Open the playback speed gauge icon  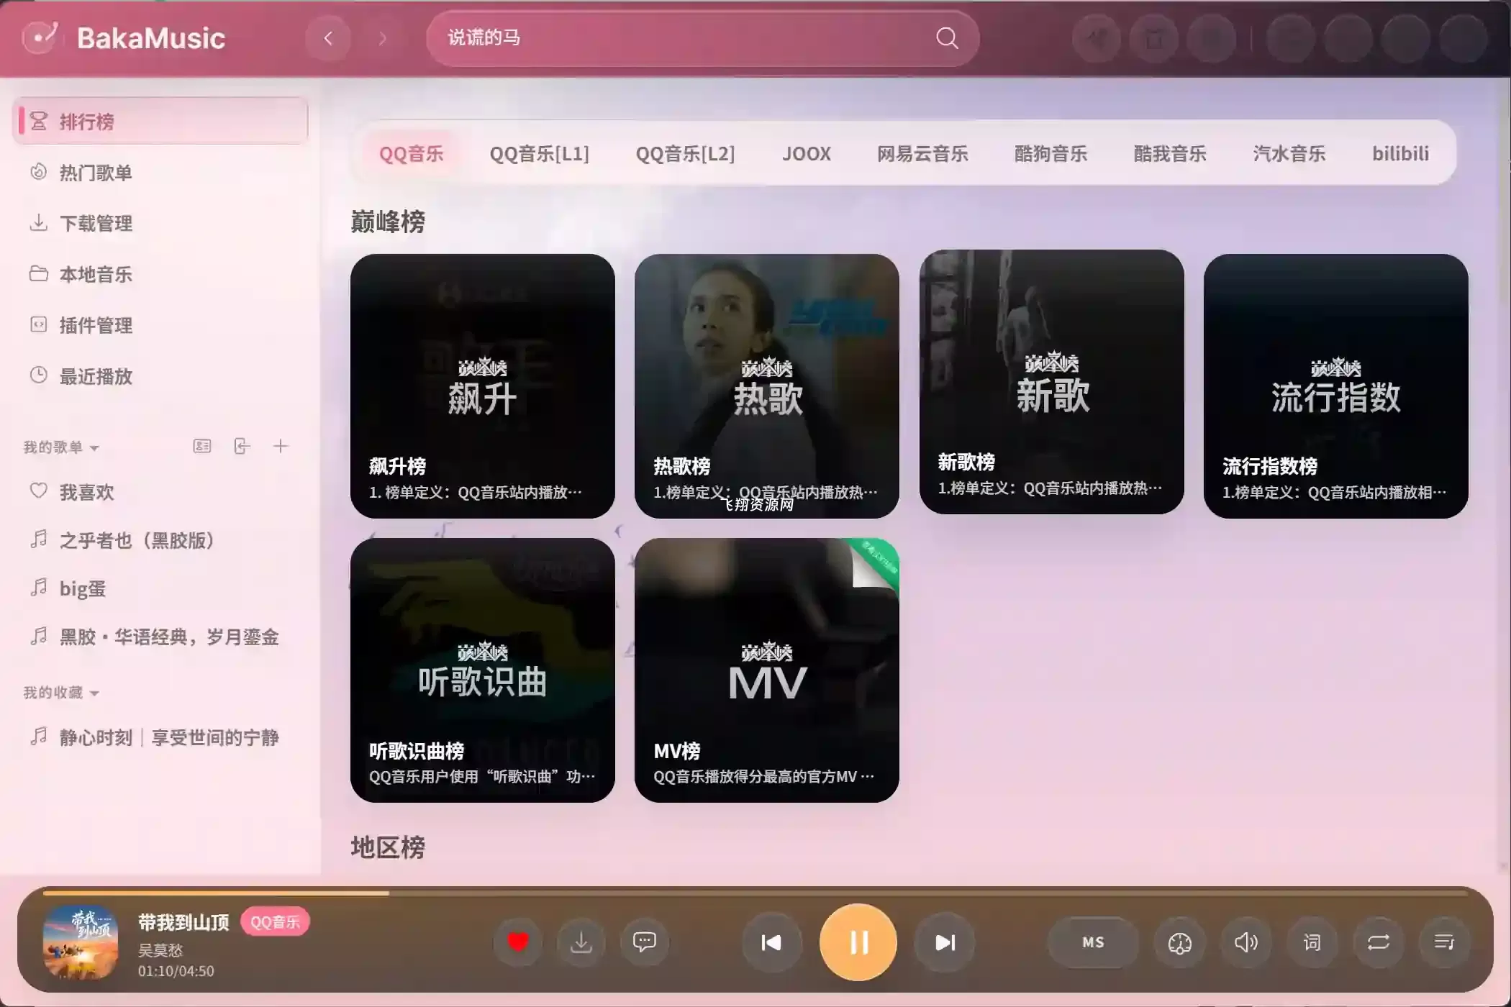(1180, 942)
